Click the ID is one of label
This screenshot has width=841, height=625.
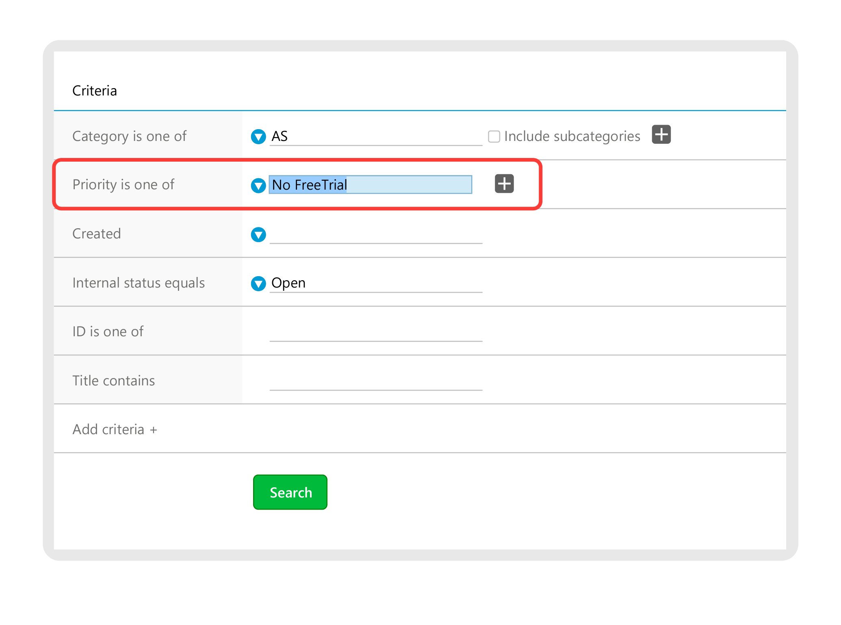[108, 331]
